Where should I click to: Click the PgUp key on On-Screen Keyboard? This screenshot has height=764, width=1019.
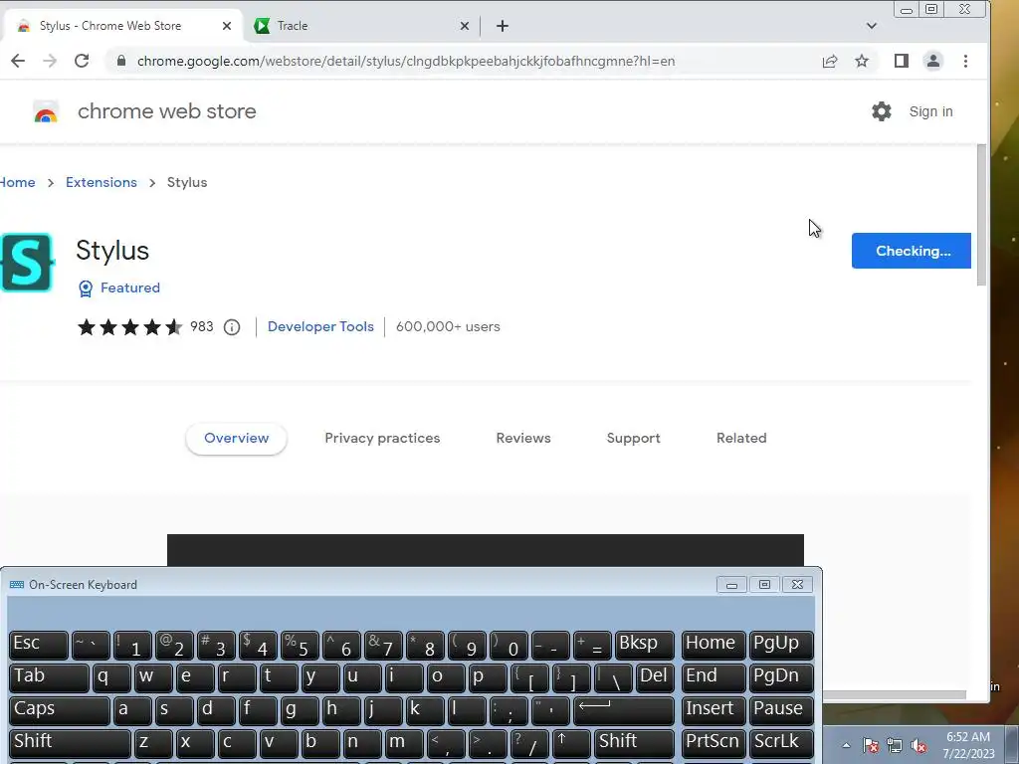pyautogui.click(x=780, y=645)
